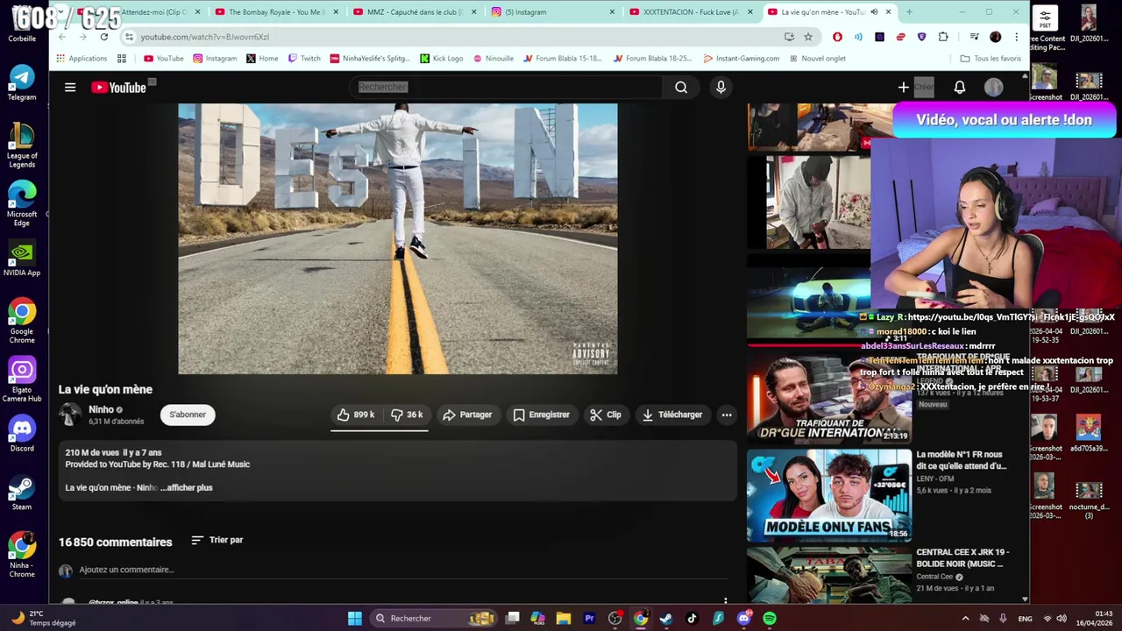
Task: Open the Chrome extensions puzzle icon
Action: tap(943, 37)
